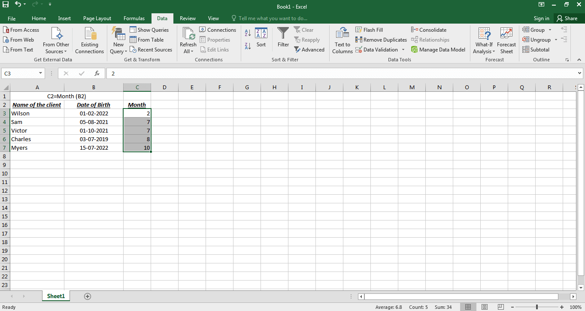This screenshot has width=585, height=311.
Task: Switch to the View tab
Action: tap(213, 18)
